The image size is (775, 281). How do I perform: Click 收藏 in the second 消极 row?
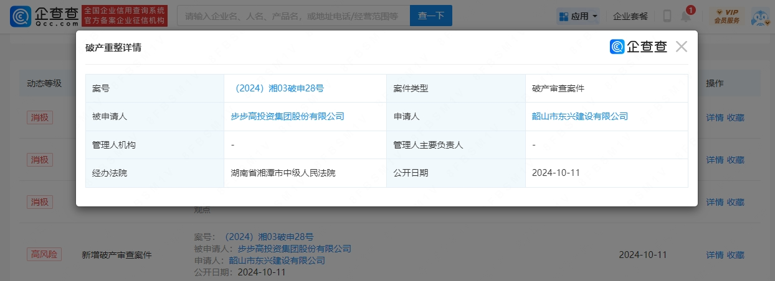click(736, 160)
